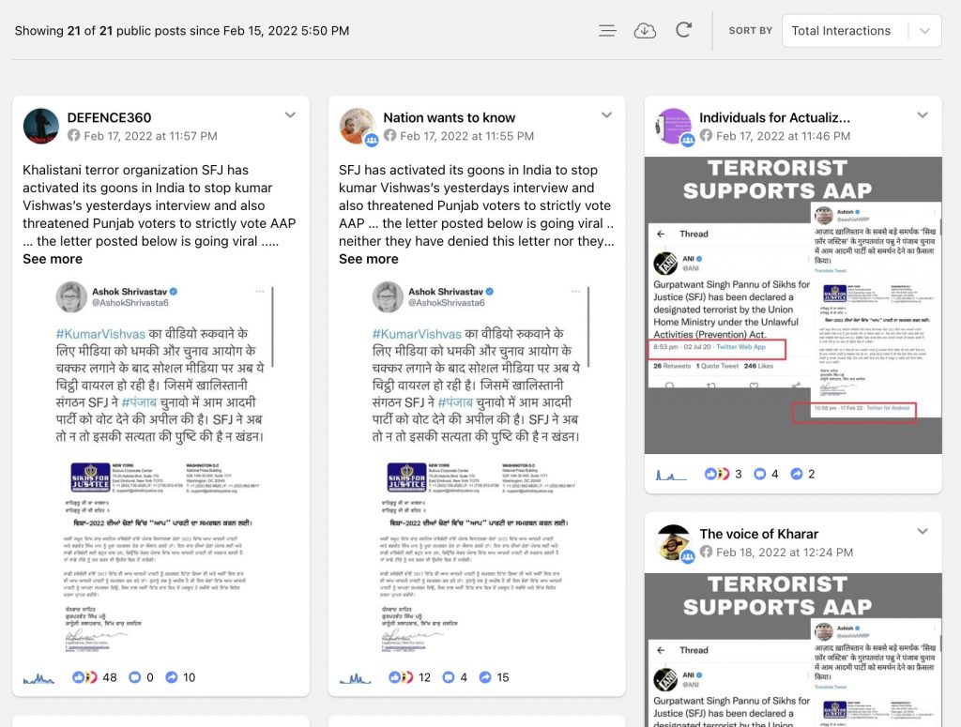This screenshot has height=727, width=961.
Task: Open the Feb 18, 2022 at 12:24 PM timestamp
Action: click(785, 553)
